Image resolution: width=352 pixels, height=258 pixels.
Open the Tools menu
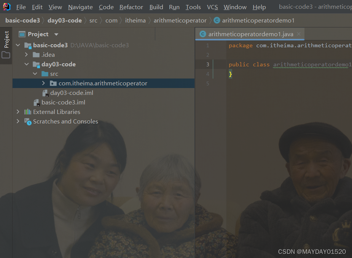click(193, 7)
